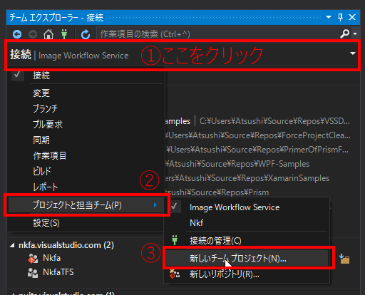The image size is (365, 295).
Task: Select the checked 接続 menu item
Action: 86,76
